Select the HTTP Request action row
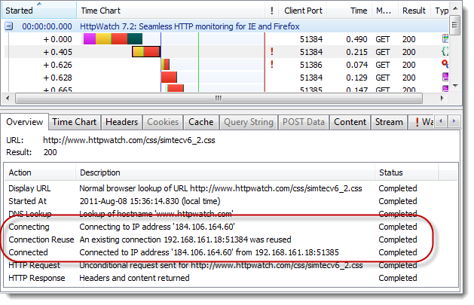This screenshot has width=474, height=305. pyautogui.click(x=231, y=265)
